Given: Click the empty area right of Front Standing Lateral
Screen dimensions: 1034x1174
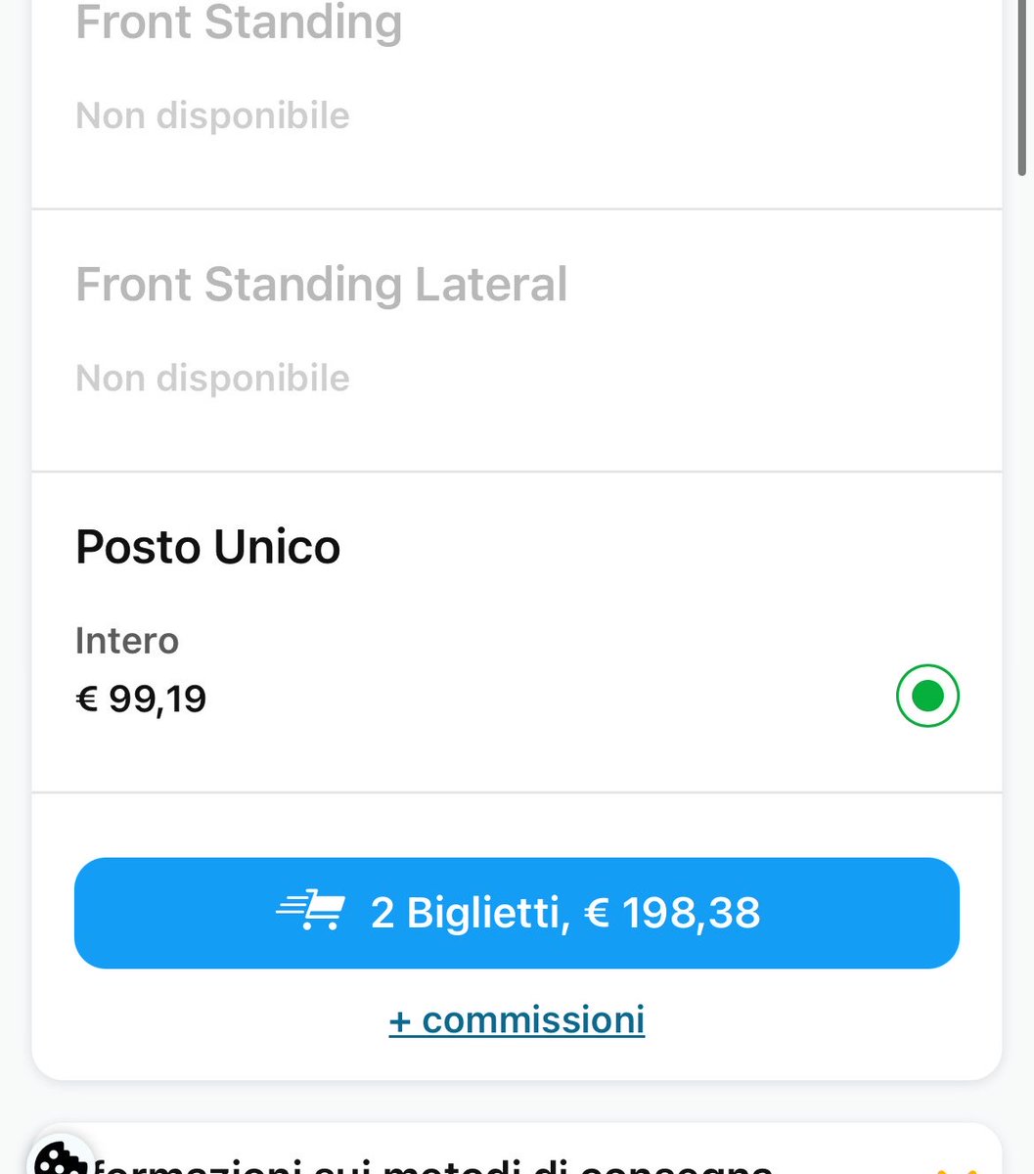Looking at the screenshot, I should (x=783, y=285).
